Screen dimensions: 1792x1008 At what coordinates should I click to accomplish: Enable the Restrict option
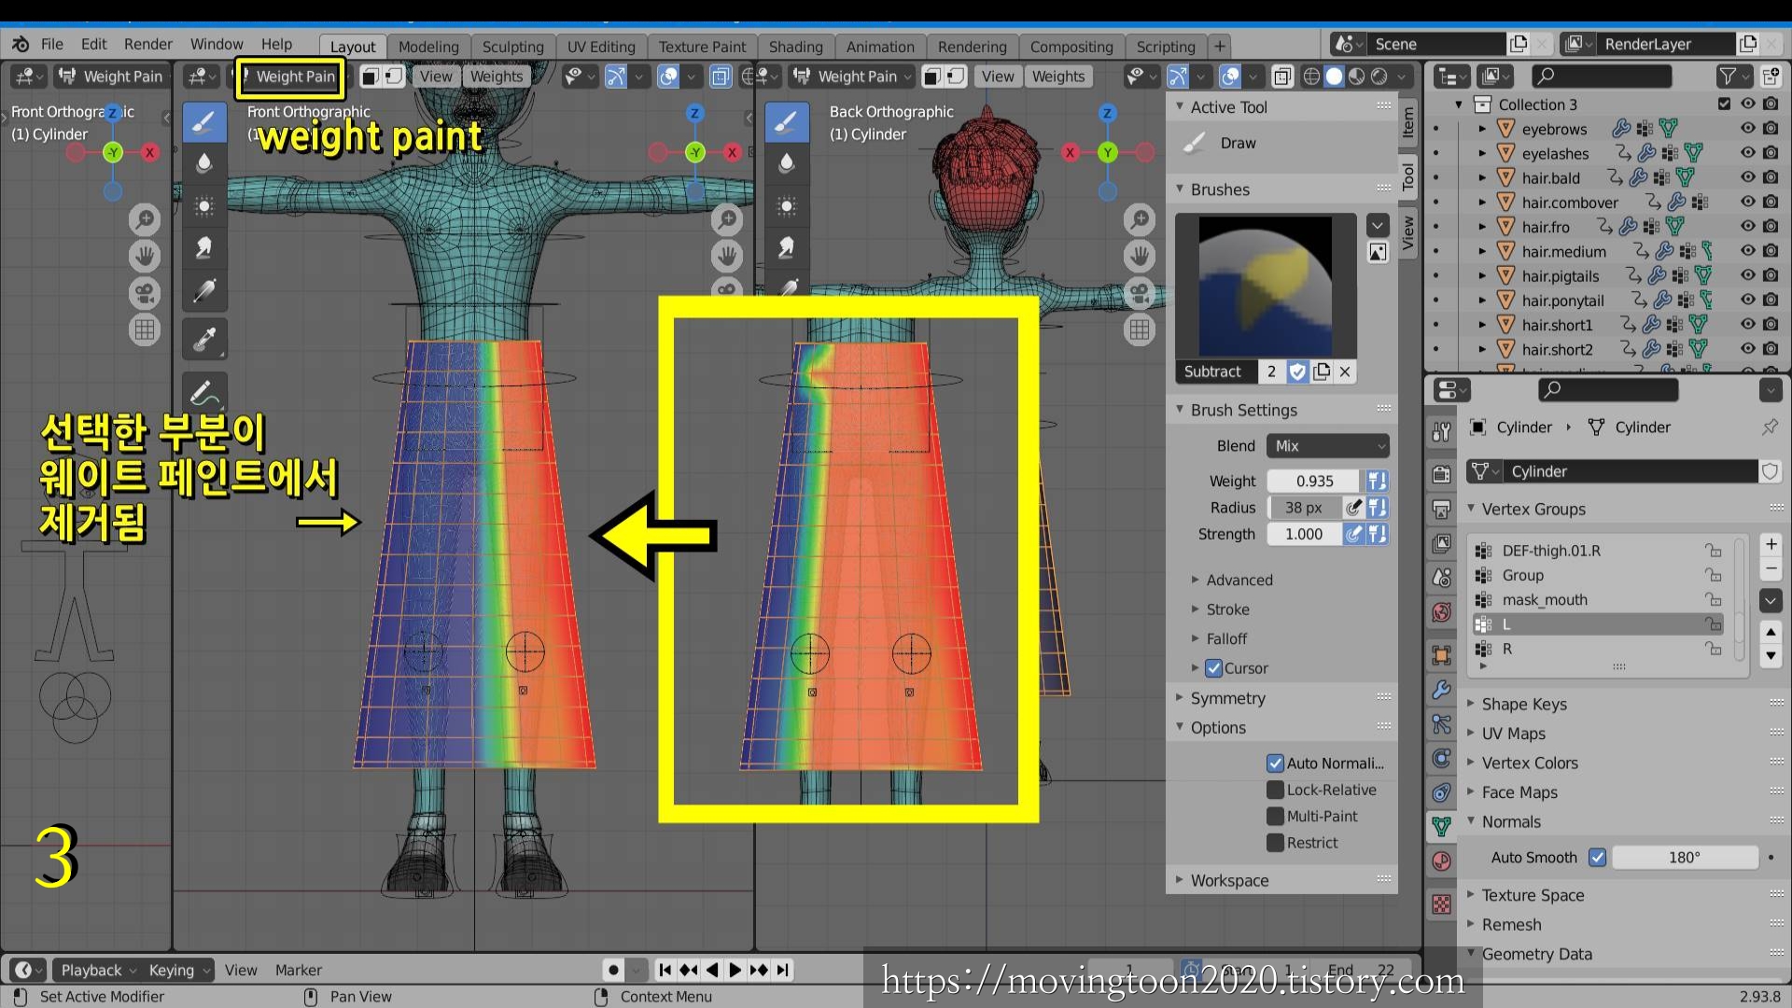pyautogui.click(x=1275, y=843)
